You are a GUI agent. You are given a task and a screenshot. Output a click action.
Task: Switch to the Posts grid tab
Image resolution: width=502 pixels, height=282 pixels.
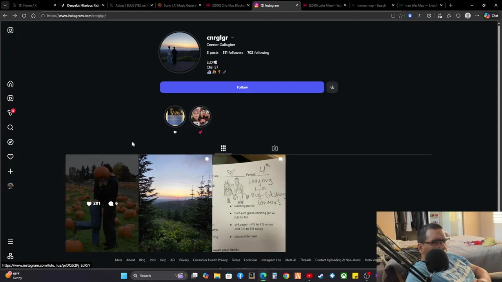223,148
